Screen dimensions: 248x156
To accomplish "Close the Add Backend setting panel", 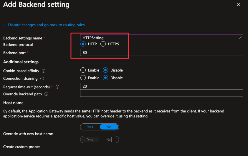I will tap(238, 5).
